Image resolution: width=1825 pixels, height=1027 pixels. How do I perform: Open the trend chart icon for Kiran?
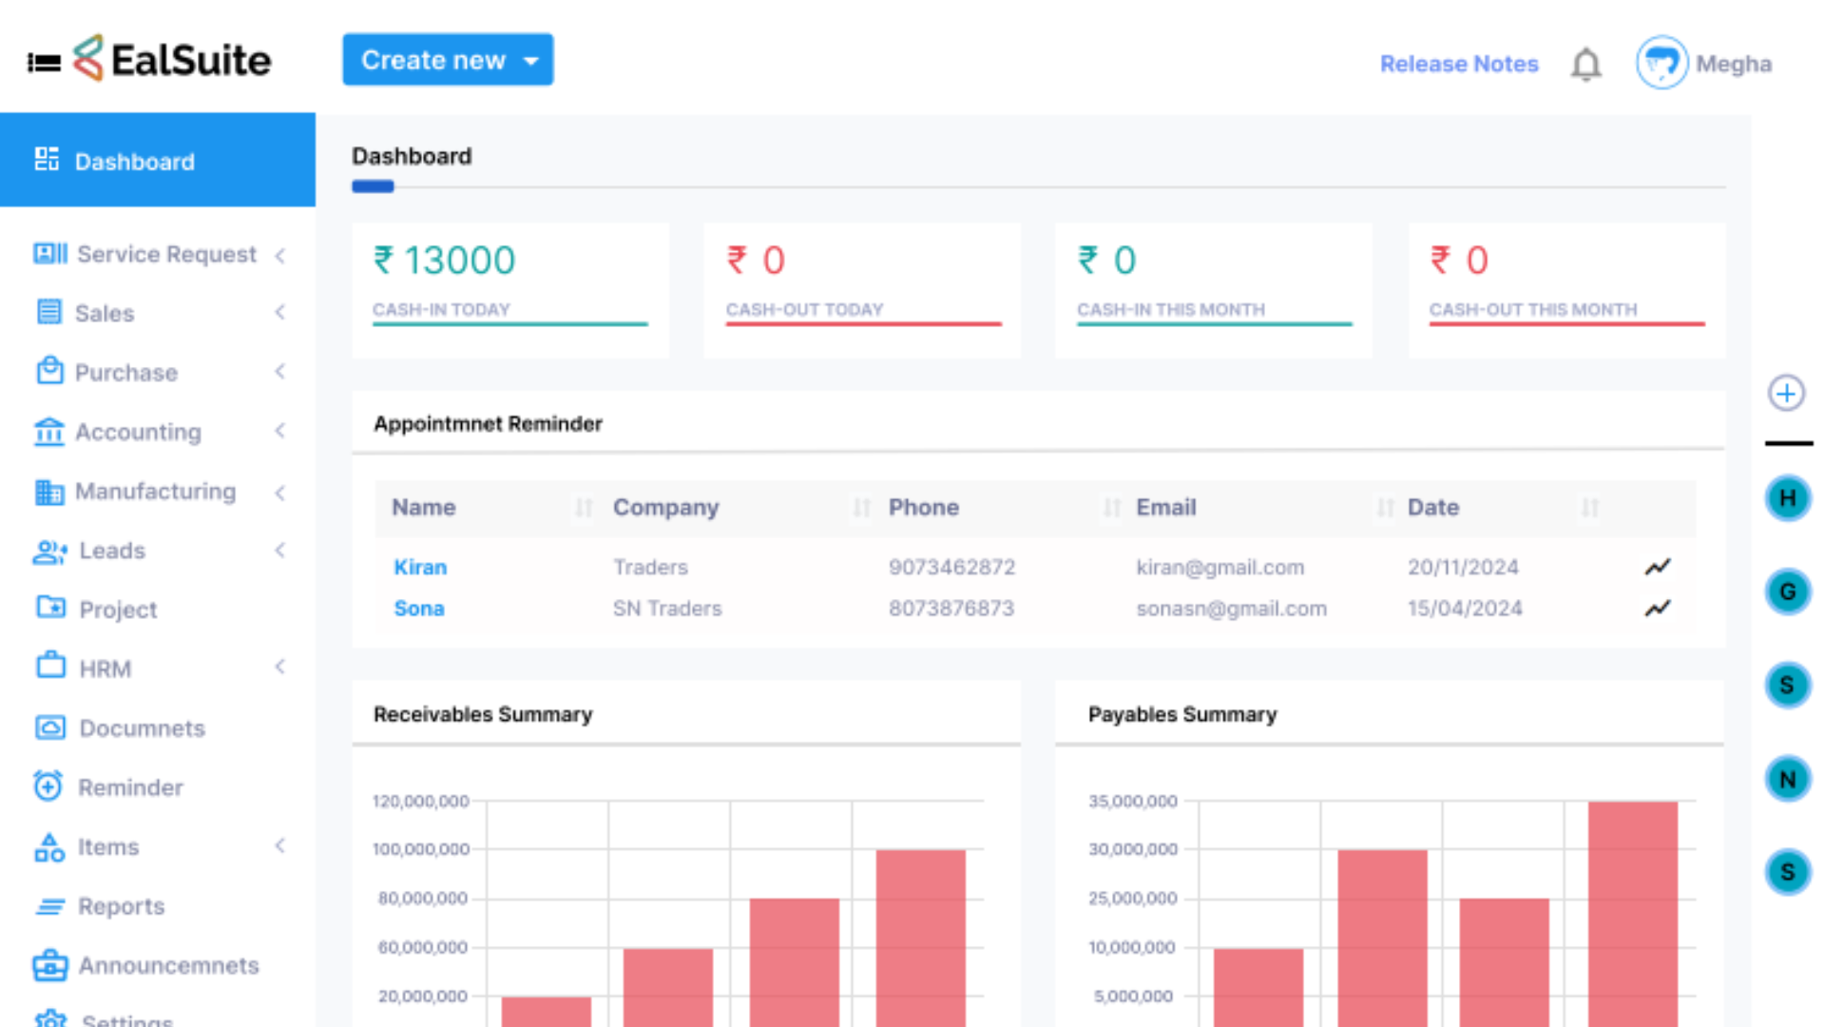pyautogui.click(x=1658, y=567)
